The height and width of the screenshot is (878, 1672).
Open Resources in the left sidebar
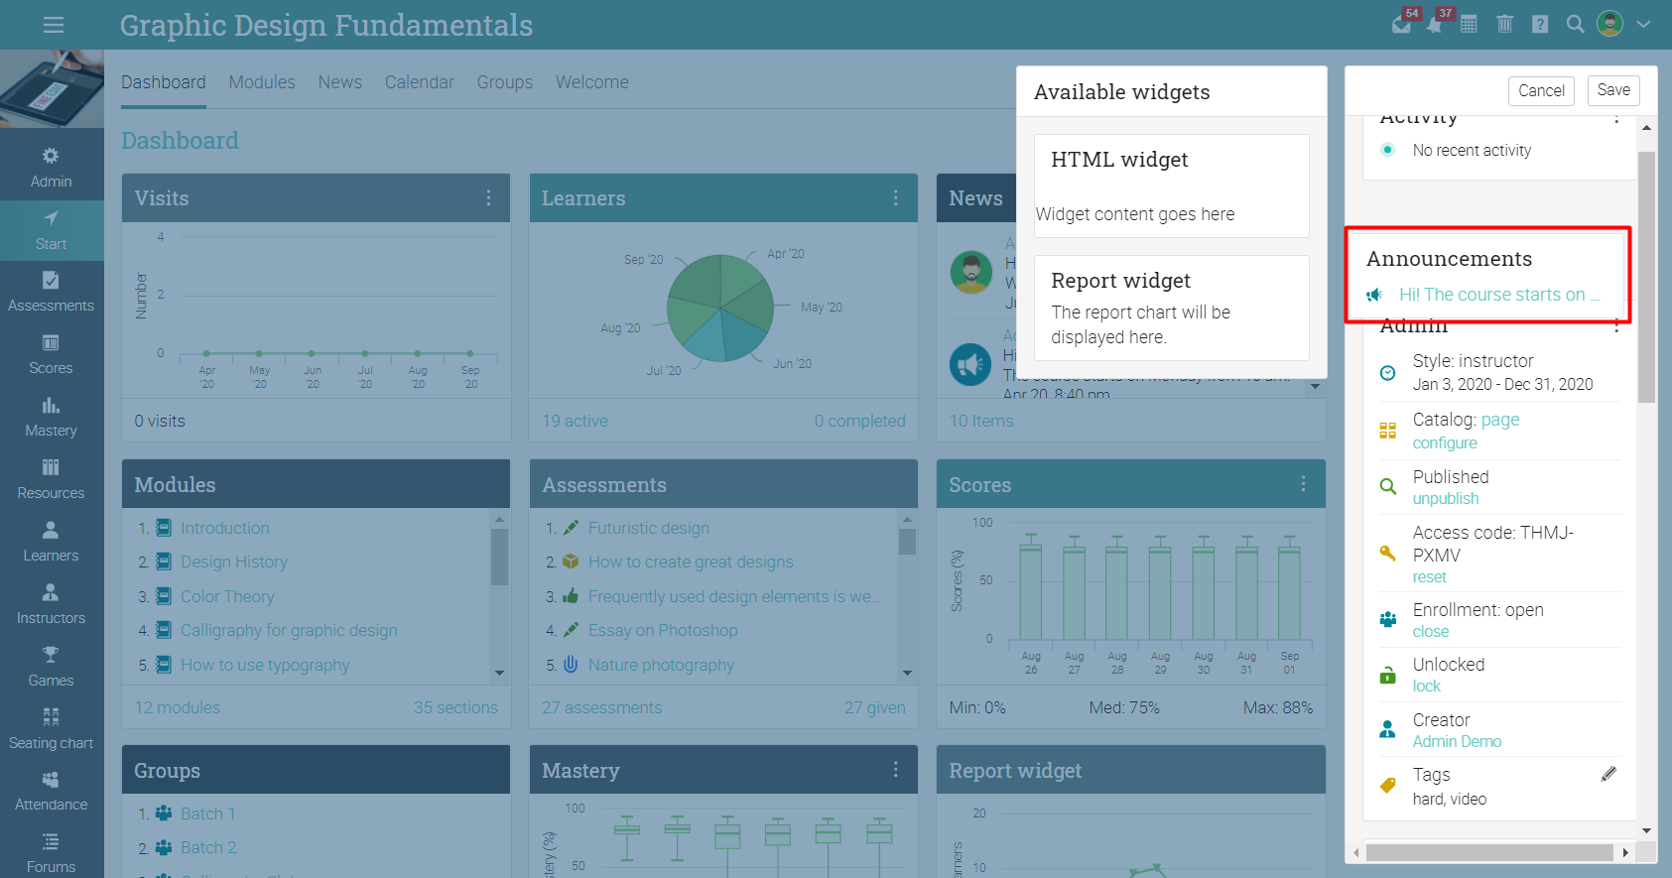tap(51, 479)
